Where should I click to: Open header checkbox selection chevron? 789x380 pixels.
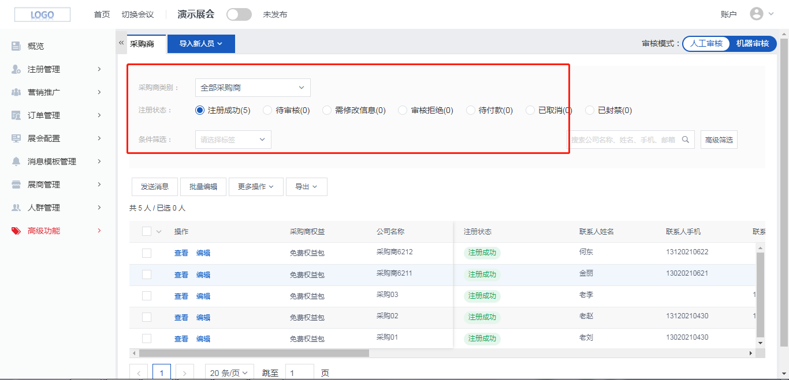pyautogui.click(x=159, y=232)
